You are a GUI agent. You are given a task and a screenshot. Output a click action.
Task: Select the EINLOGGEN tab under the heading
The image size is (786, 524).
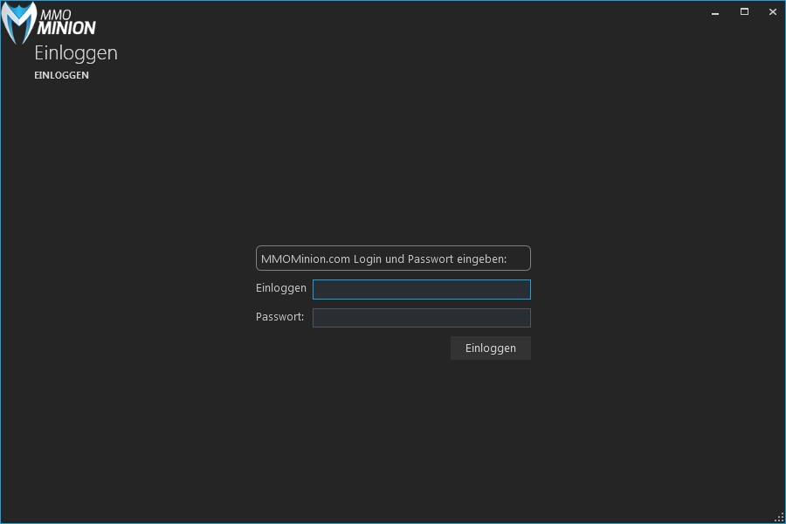coord(61,75)
